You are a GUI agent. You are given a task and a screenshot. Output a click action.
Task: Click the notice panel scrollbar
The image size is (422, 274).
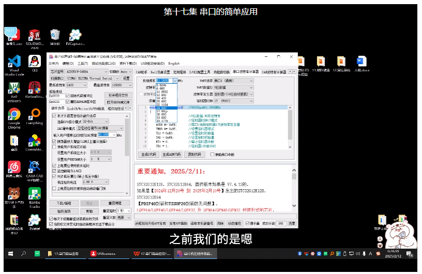pyautogui.click(x=294, y=188)
